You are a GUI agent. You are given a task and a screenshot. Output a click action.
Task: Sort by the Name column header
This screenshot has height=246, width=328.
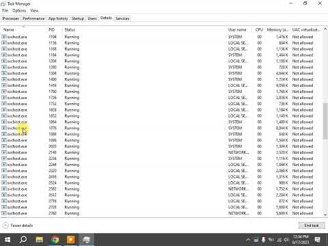coord(23,30)
